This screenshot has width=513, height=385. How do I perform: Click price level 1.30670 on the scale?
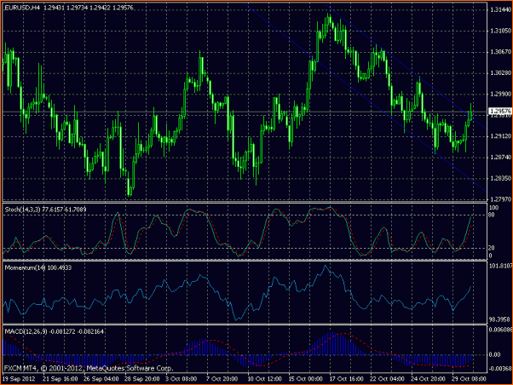(x=500, y=52)
